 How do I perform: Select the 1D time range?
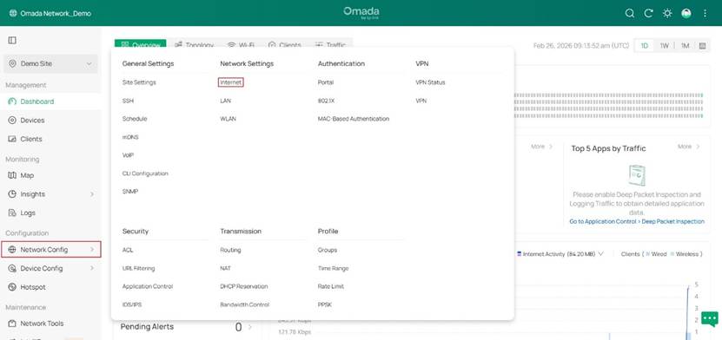(645, 46)
